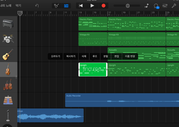Select Vintage Kit region starting at bar 17
179x127 pixels.
click(137, 39)
